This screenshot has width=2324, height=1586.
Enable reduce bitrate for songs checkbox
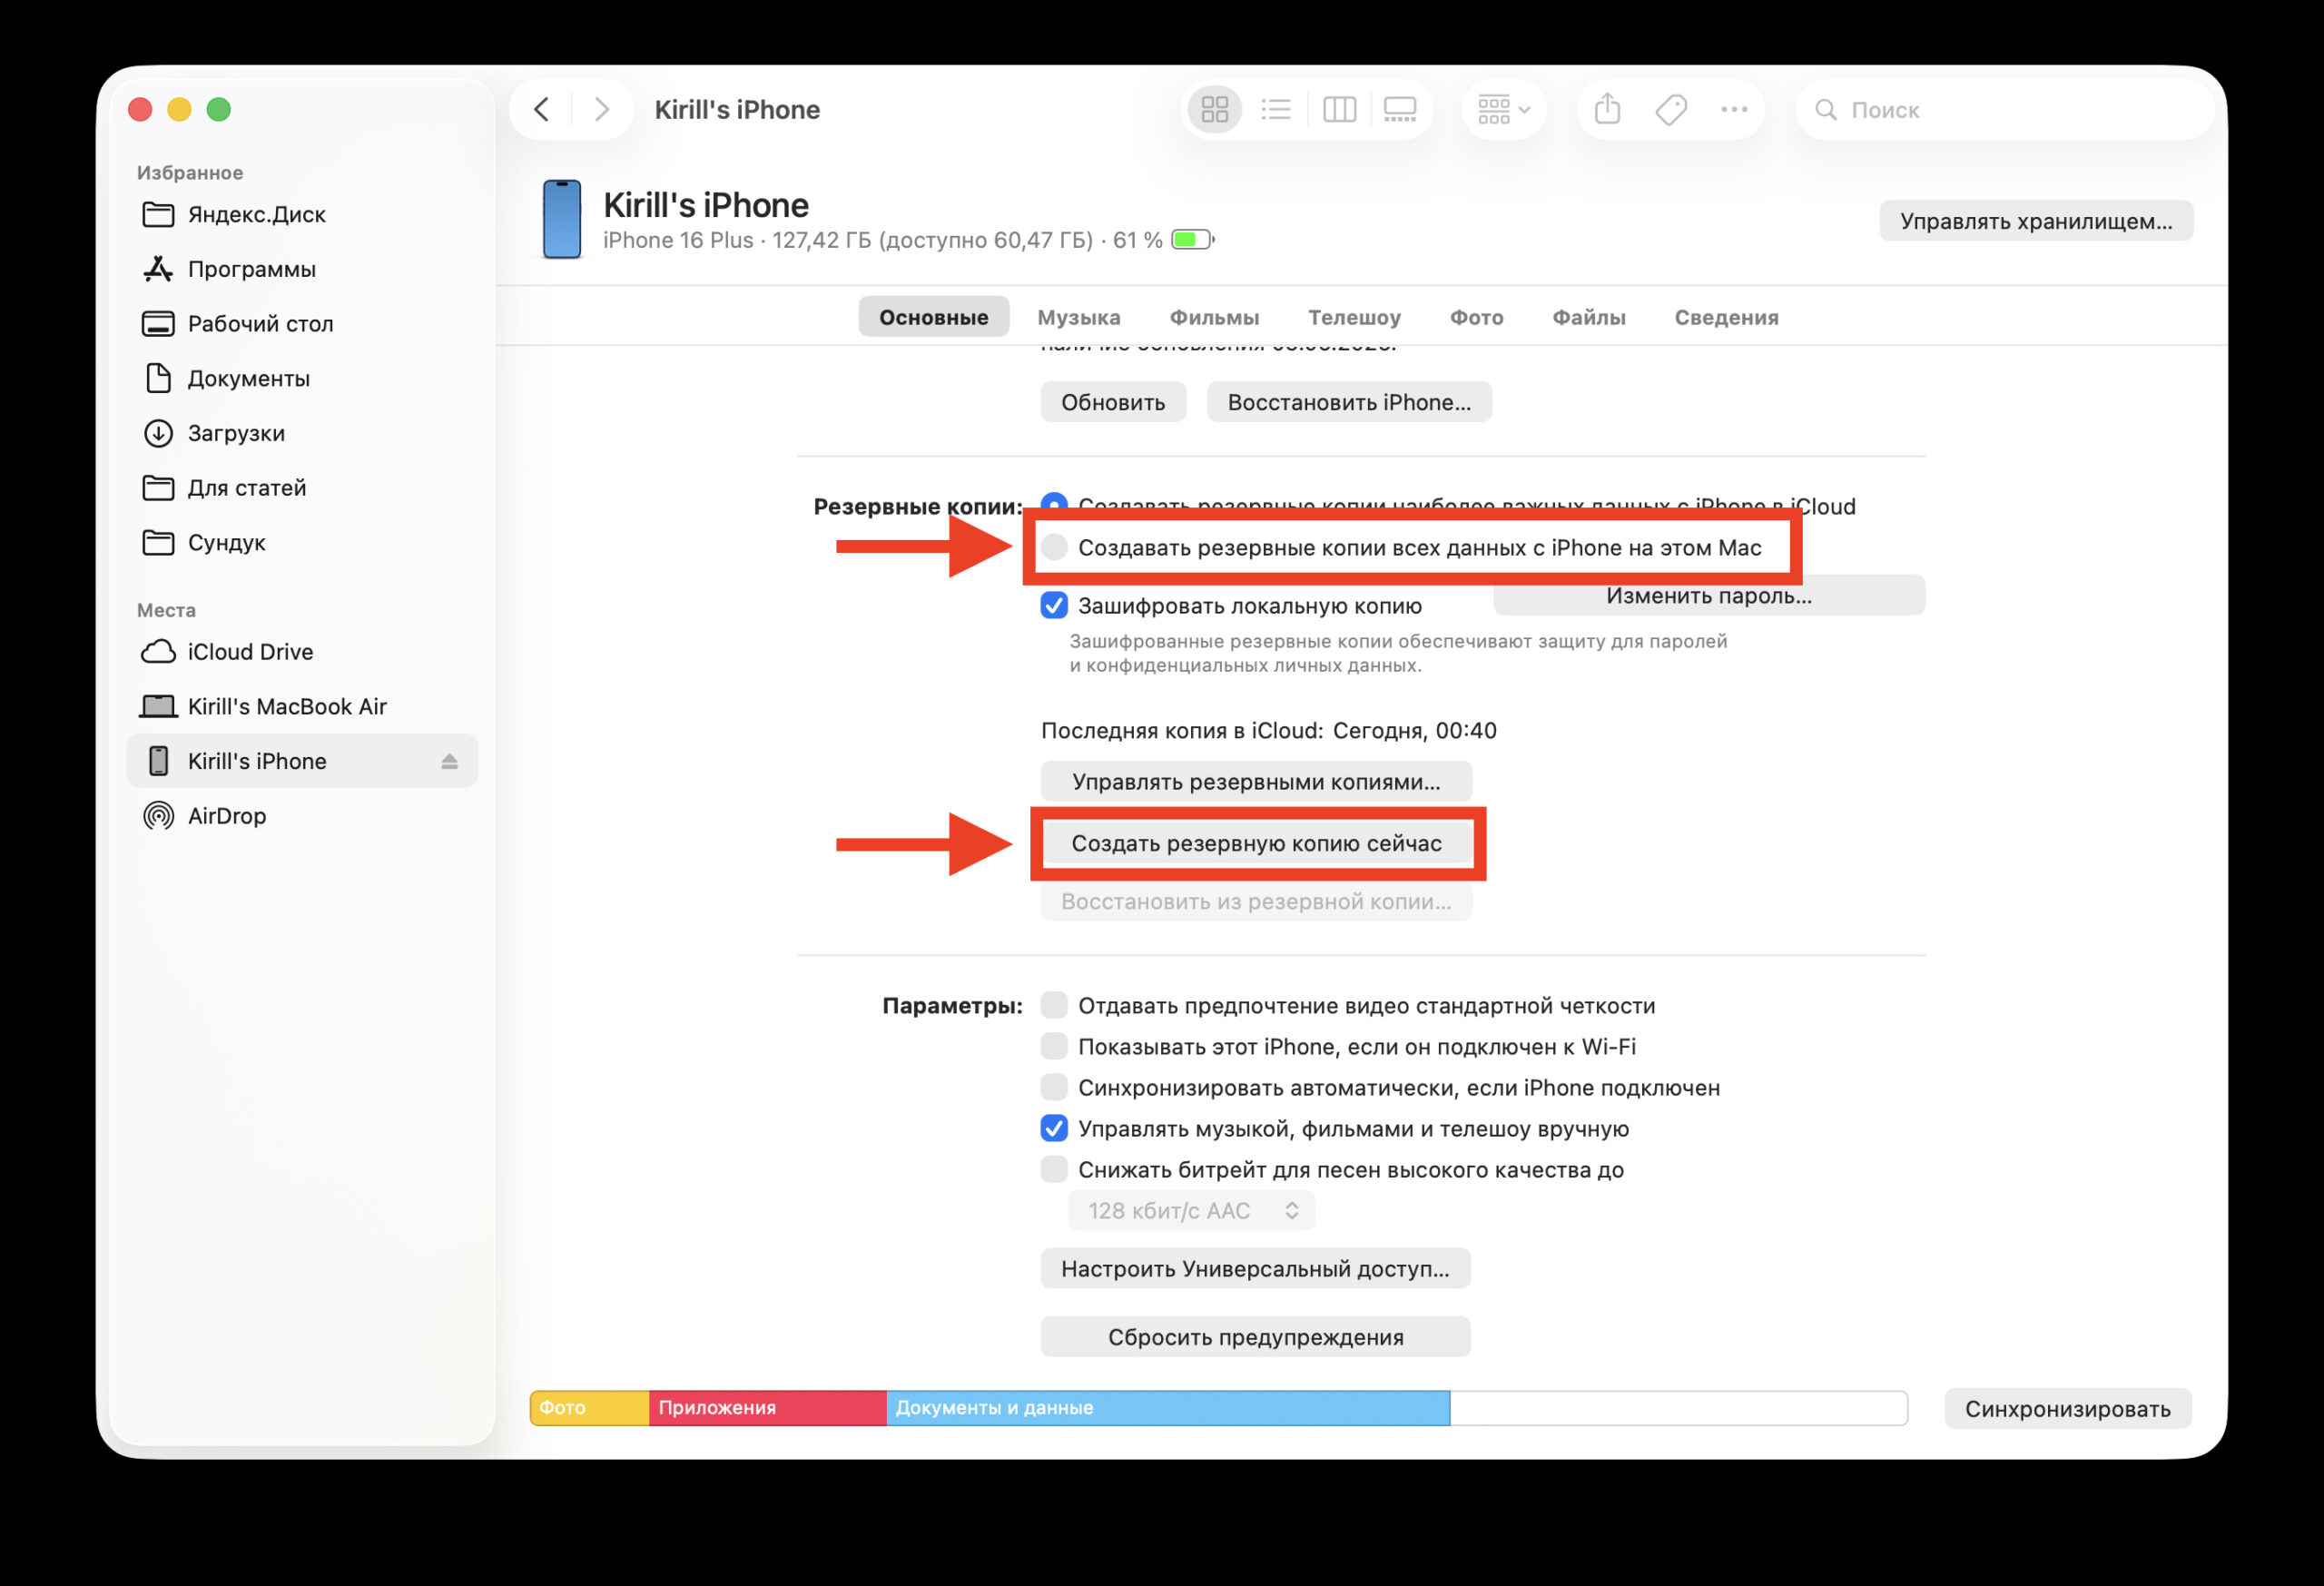[1054, 1169]
